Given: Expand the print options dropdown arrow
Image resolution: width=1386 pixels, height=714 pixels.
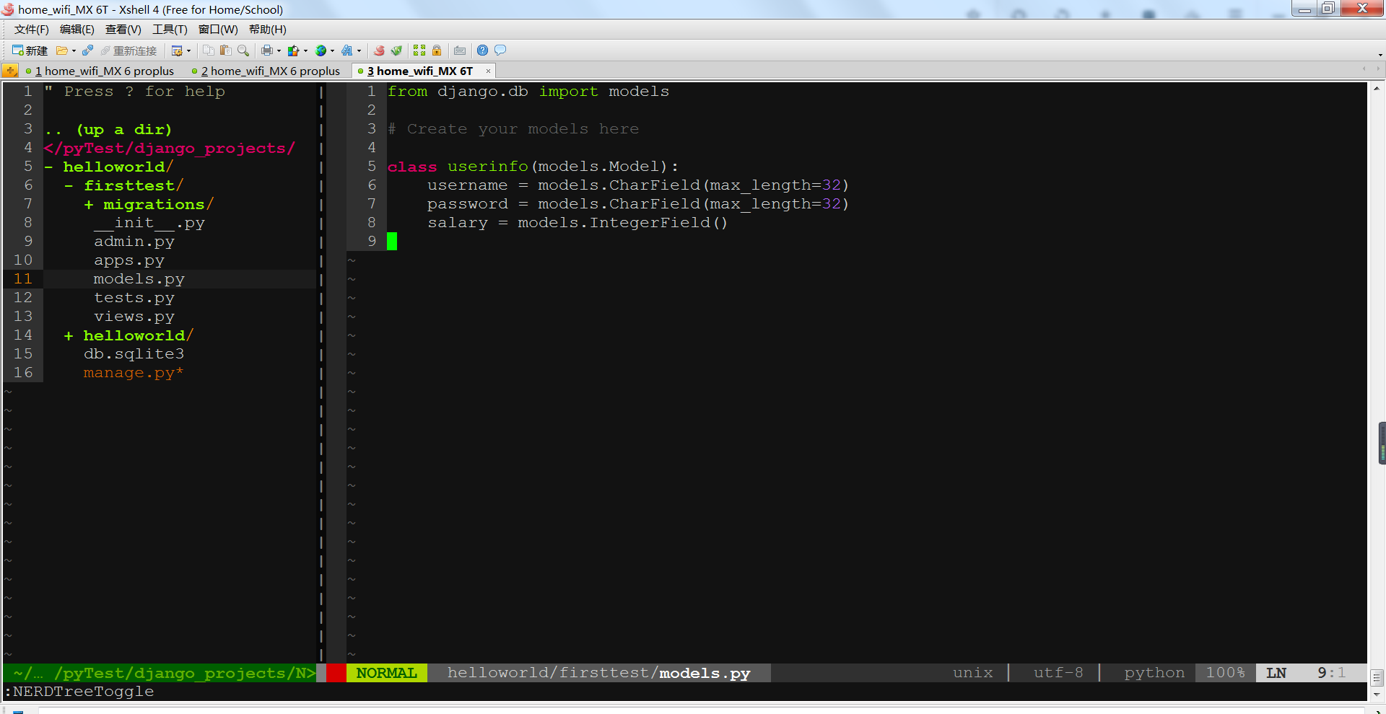Looking at the screenshot, I should [277, 50].
